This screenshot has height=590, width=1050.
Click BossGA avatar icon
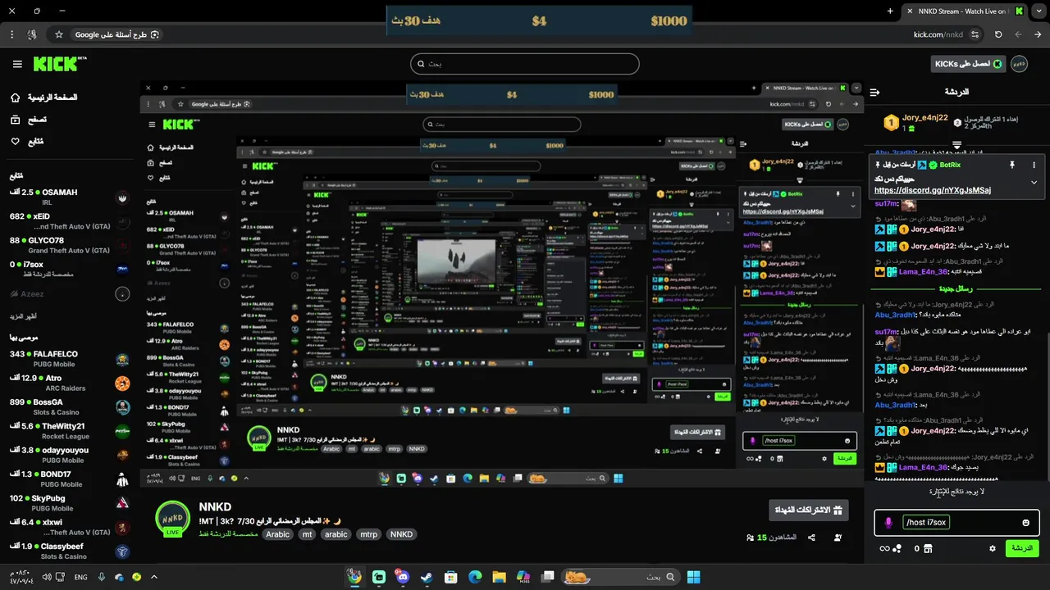pyautogui.click(x=122, y=406)
